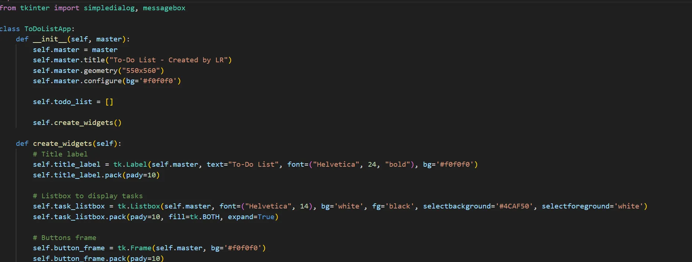Viewport: 692px width, 262px height.
Task: Click the font size number 24
Action: [x=372, y=165]
